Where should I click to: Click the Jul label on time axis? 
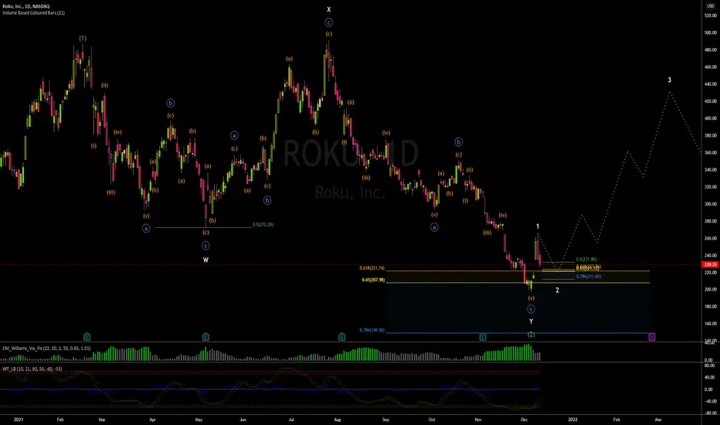tap(291, 420)
